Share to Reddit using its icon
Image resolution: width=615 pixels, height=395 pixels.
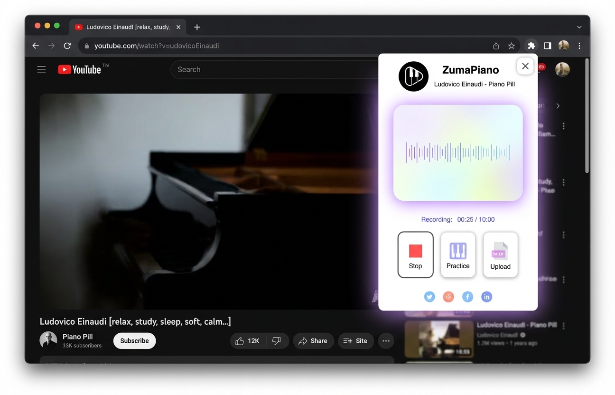coord(448,297)
